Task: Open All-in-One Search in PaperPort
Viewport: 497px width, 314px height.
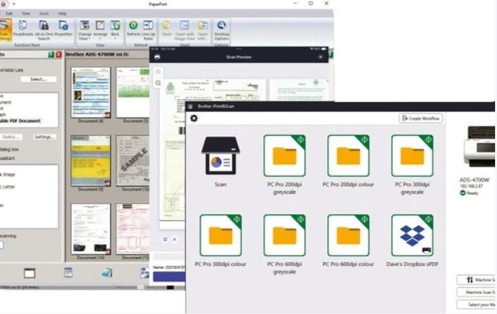Action: 44,30
